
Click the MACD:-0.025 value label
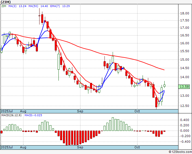33,115
